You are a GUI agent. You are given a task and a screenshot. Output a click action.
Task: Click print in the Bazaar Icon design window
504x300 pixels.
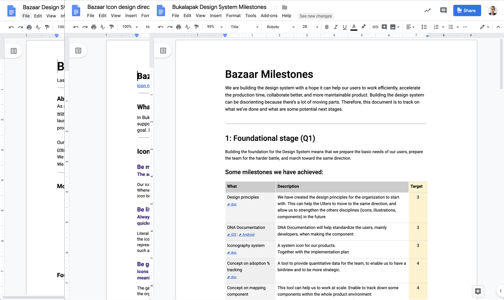(x=94, y=27)
